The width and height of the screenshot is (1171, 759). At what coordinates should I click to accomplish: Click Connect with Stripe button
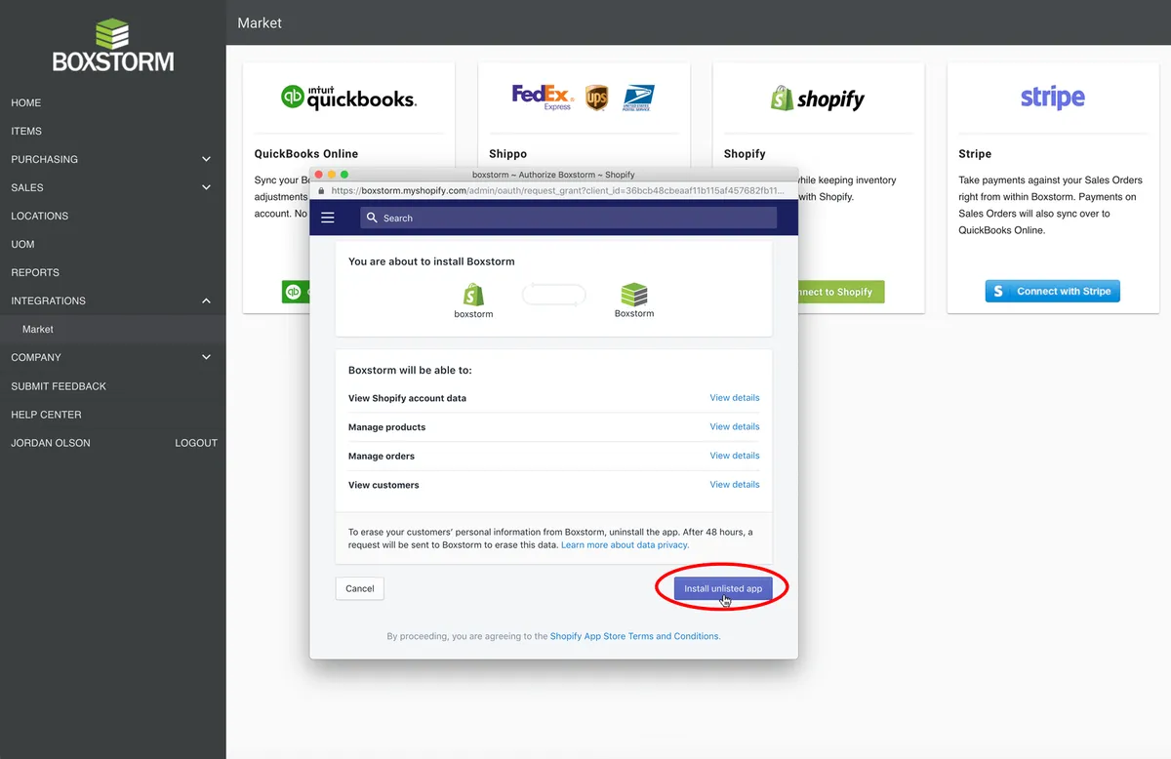pyautogui.click(x=1053, y=291)
